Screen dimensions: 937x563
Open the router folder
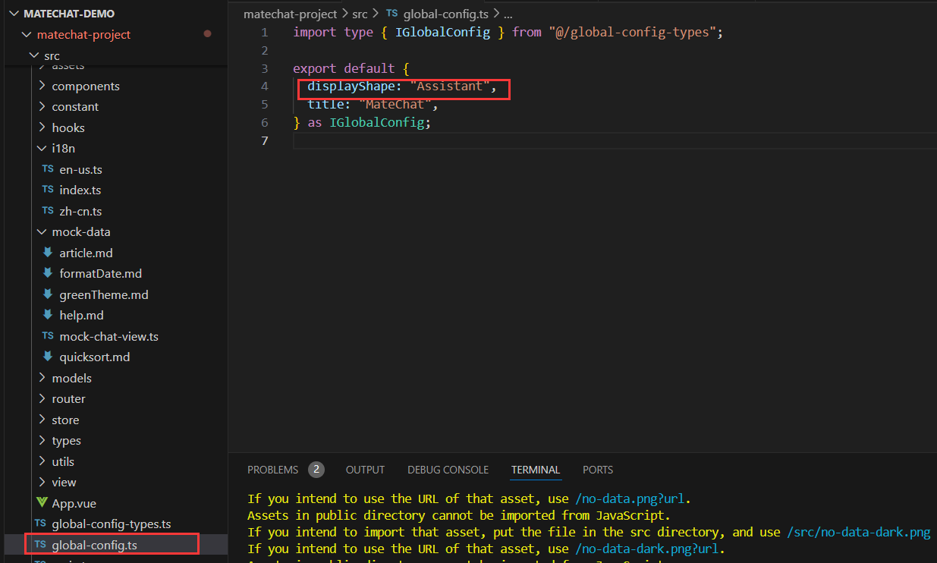68,398
